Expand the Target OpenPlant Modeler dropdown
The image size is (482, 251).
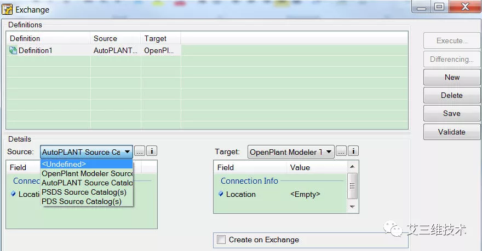click(328, 151)
